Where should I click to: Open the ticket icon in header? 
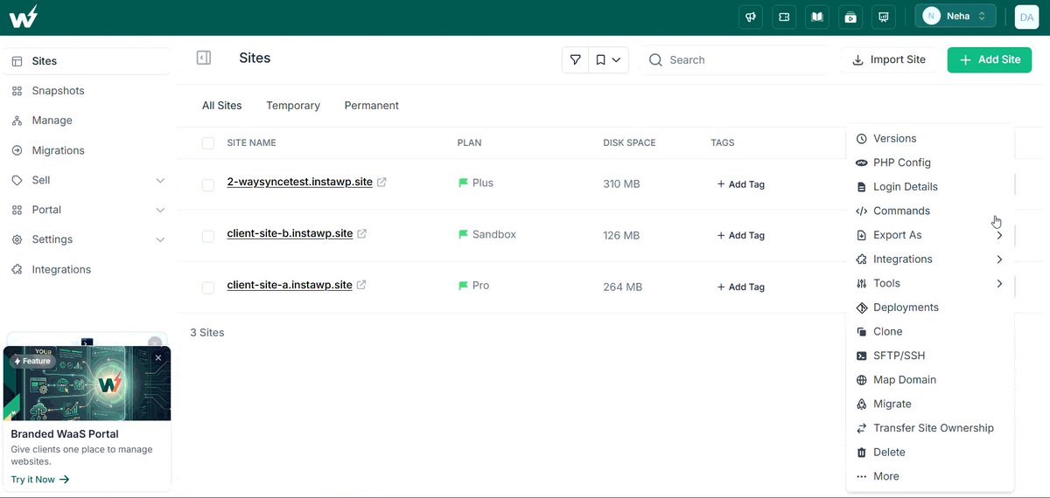point(784,17)
